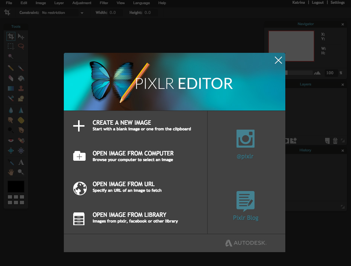Close the Pixlr Editor welcome dialog

pyautogui.click(x=278, y=60)
